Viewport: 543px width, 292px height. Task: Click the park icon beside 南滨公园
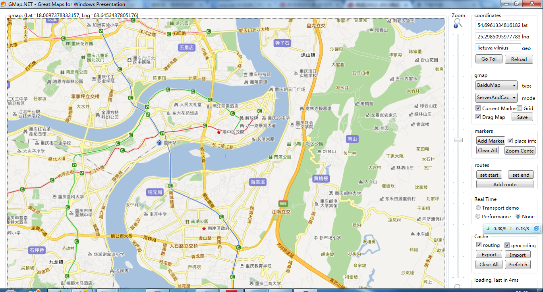(x=270, y=157)
